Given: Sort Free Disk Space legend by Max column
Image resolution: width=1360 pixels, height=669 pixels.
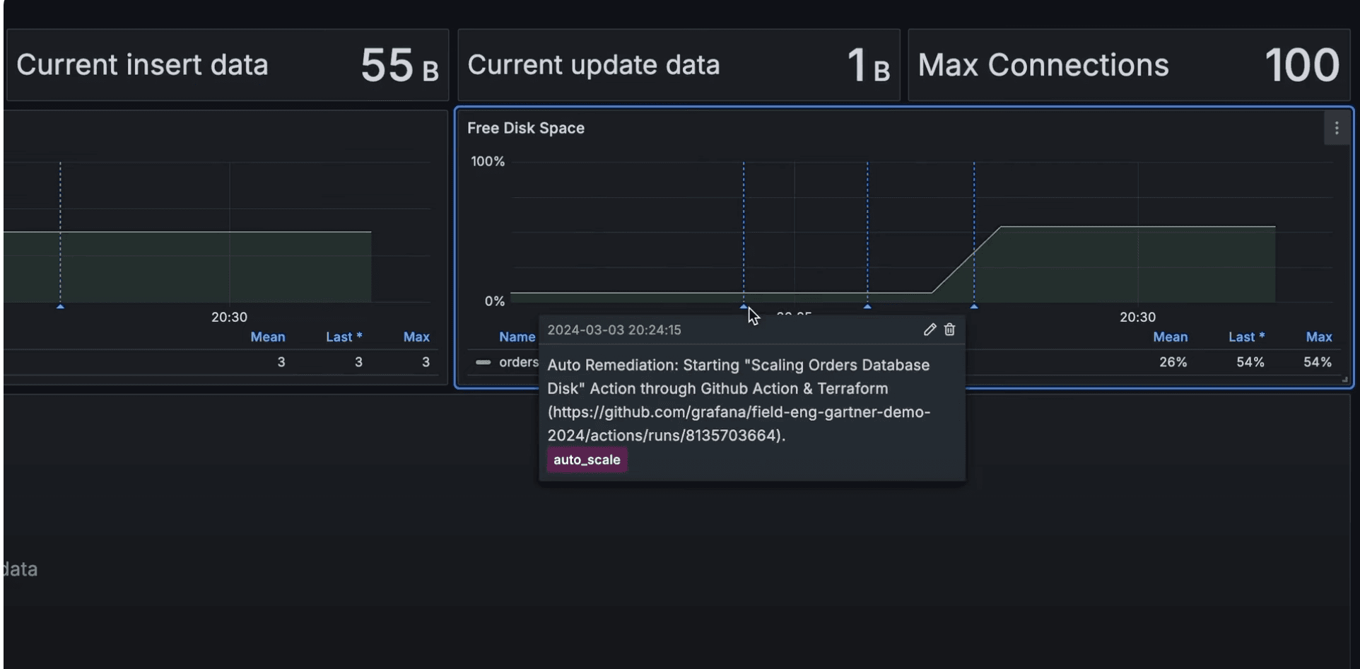Looking at the screenshot, I should click(1318, 337).
